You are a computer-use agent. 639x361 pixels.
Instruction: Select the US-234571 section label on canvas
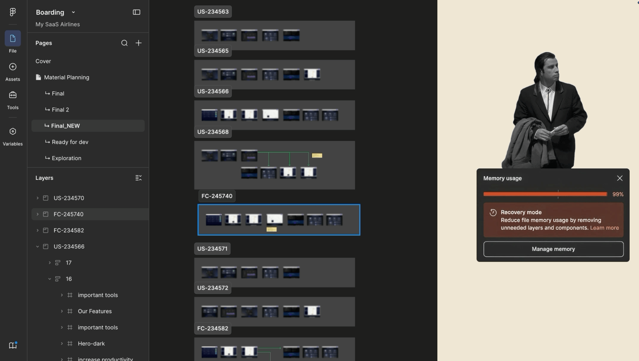pos(212,249)
